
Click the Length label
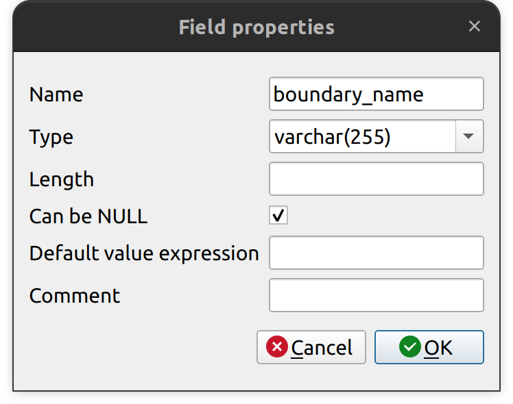point(62,179)
